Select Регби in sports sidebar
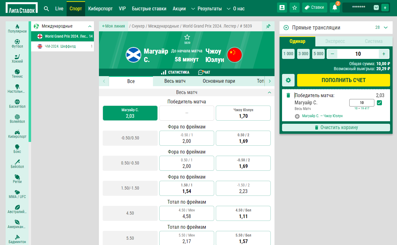The width and height of the screenshot is (397, 245). pyautogui.click(x=17, y=179)
